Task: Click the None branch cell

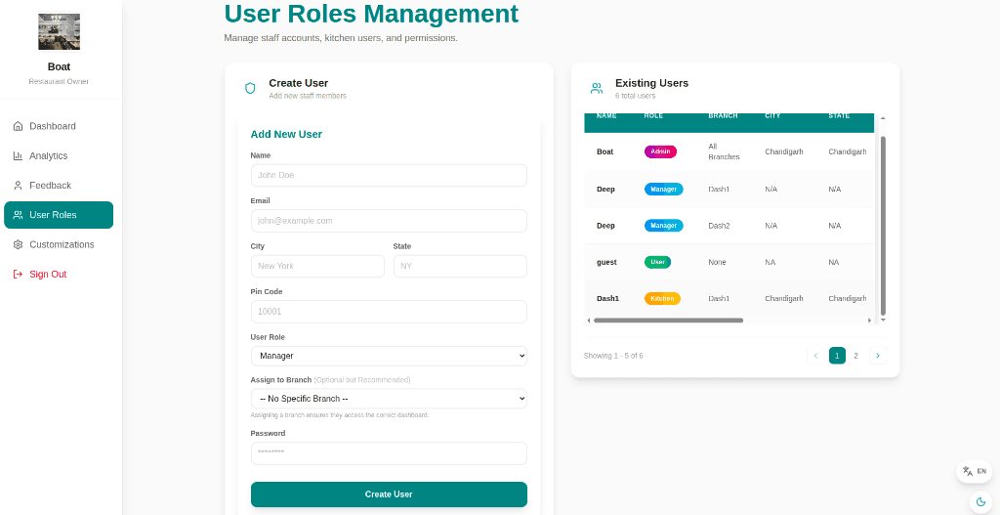Action: (717, 262)
